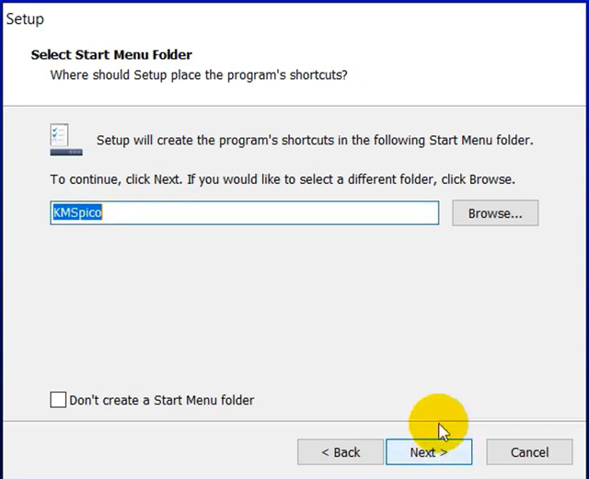Screen dimensions: 589x479
Task: Click the To continue, click Next instruction
Action: tap(283, 179)
